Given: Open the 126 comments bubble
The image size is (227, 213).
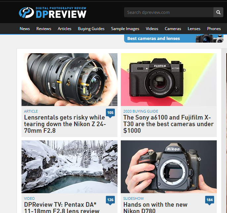Looking at the screenshot, I should tap(110, 200).
